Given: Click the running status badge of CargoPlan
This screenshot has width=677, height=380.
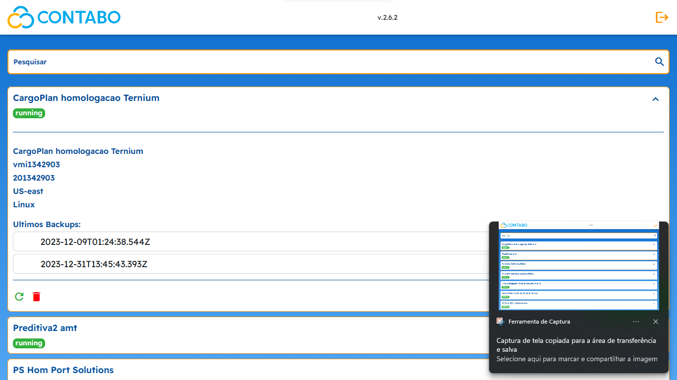Looking at the screenshot, I should [29, 113].
